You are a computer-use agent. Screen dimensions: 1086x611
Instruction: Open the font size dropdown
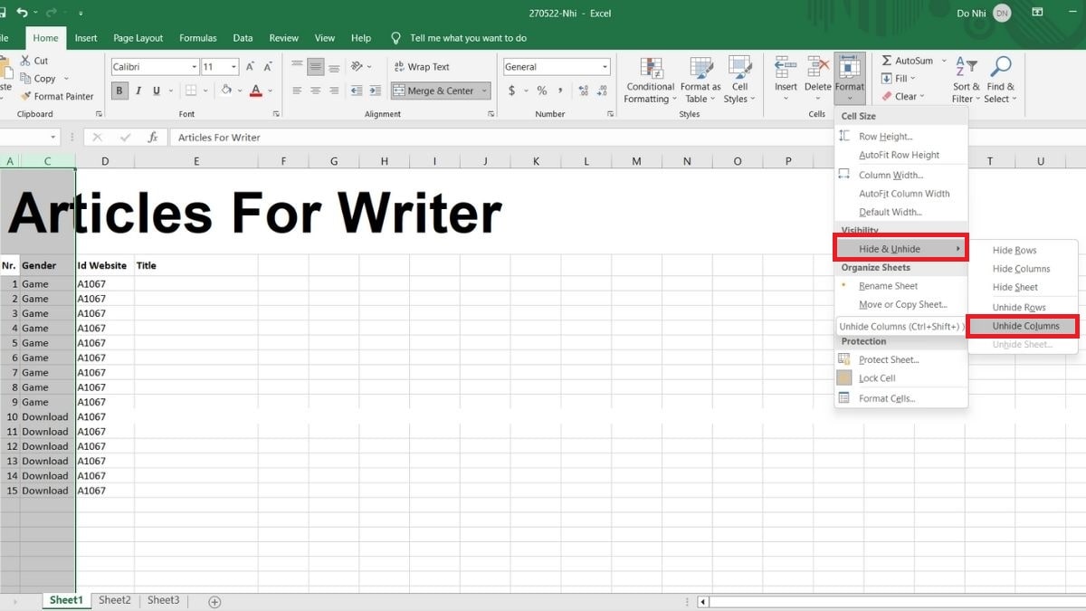tap(233, 66)
